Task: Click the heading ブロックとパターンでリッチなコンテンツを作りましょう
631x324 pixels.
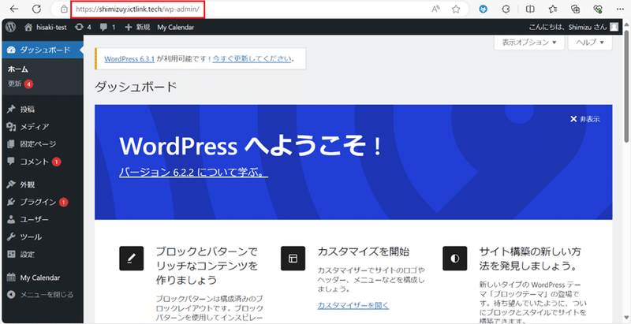Action: coord(207,266)
